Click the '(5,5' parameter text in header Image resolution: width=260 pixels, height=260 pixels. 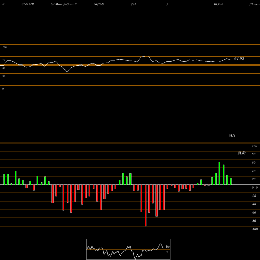[x=134, y=4]
